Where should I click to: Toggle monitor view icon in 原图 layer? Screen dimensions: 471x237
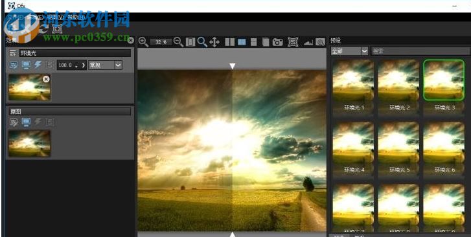(x=26, y=122)
